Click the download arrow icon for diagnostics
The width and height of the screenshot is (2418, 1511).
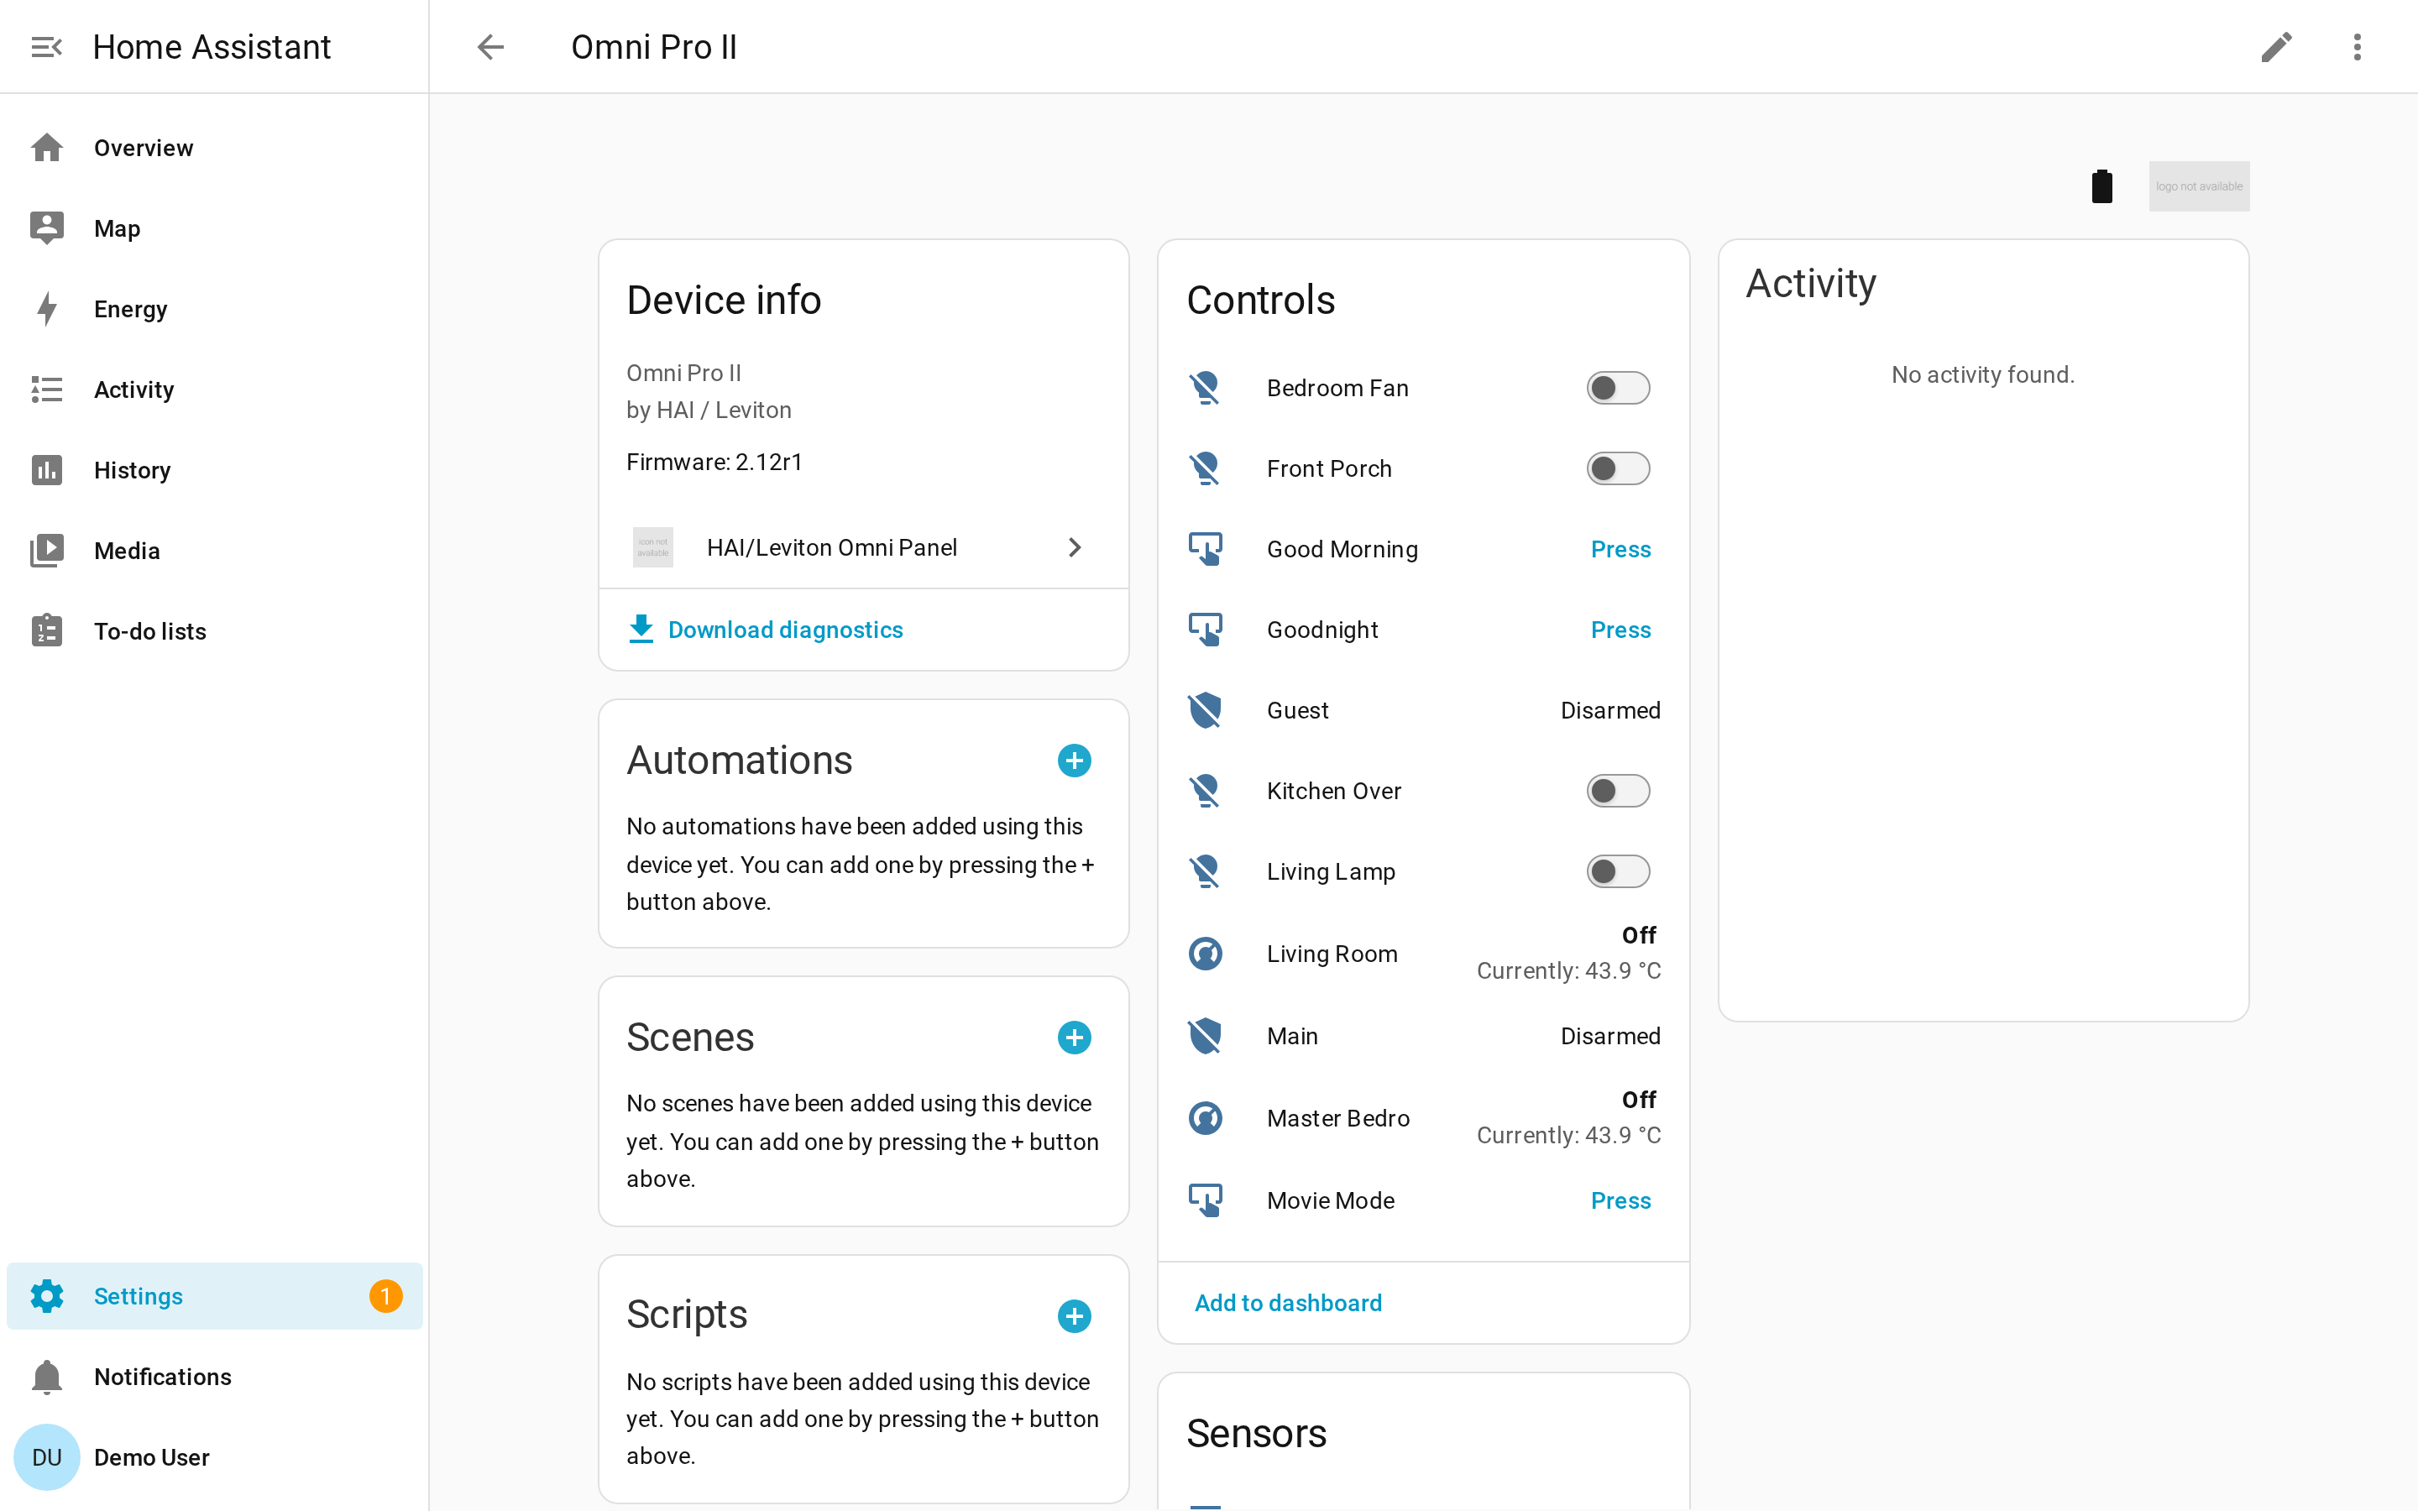tap(641, 630)
